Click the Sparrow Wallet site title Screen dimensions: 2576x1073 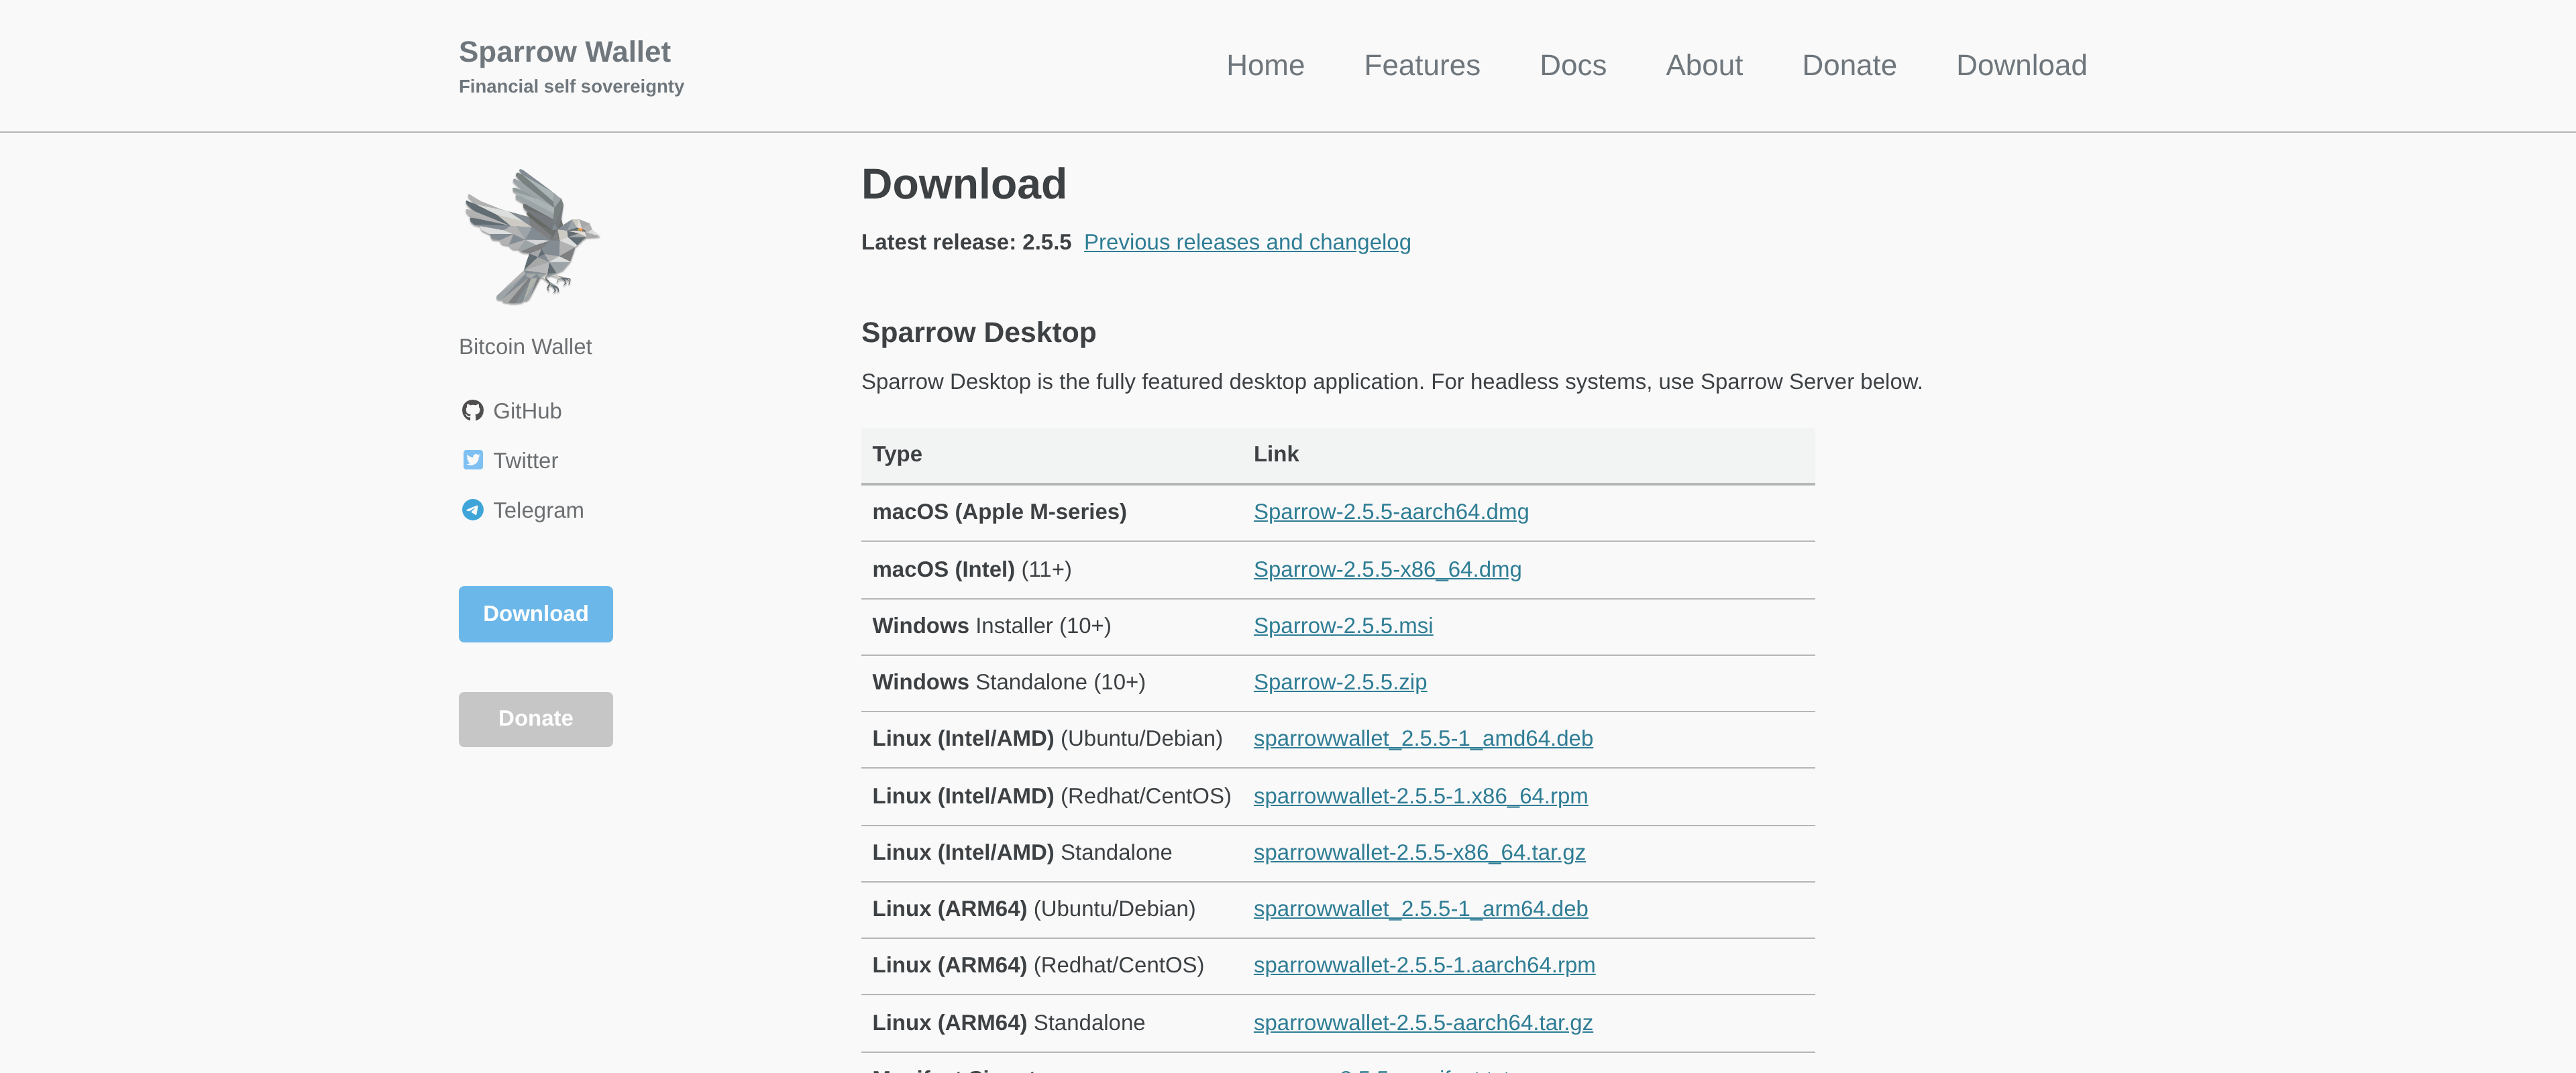coord(564,52)
